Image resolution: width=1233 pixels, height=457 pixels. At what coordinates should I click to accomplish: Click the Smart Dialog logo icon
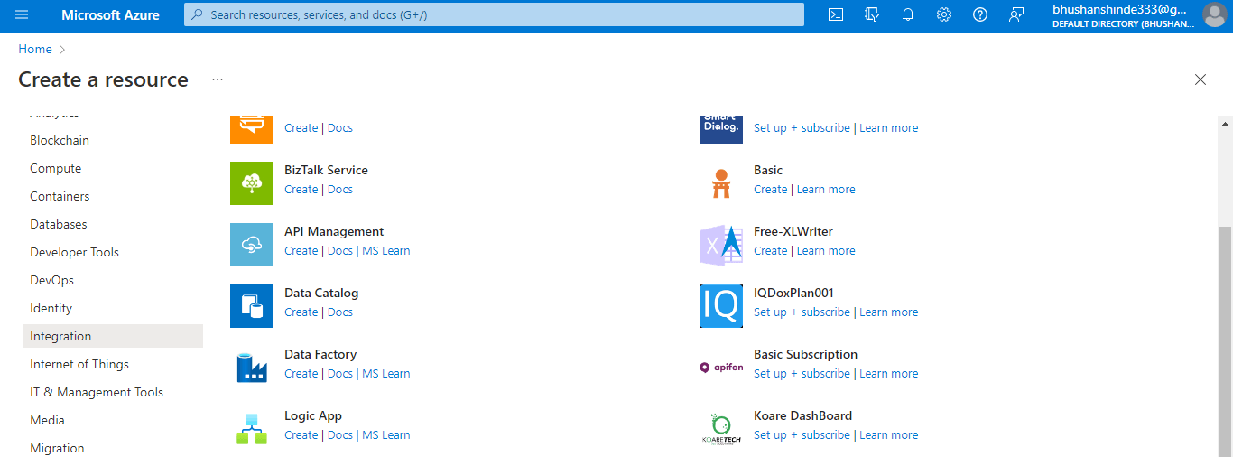tap(721, 129)
